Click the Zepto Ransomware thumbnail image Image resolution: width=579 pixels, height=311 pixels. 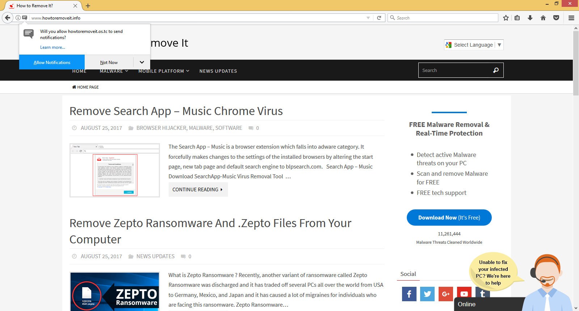pos(115,291)
